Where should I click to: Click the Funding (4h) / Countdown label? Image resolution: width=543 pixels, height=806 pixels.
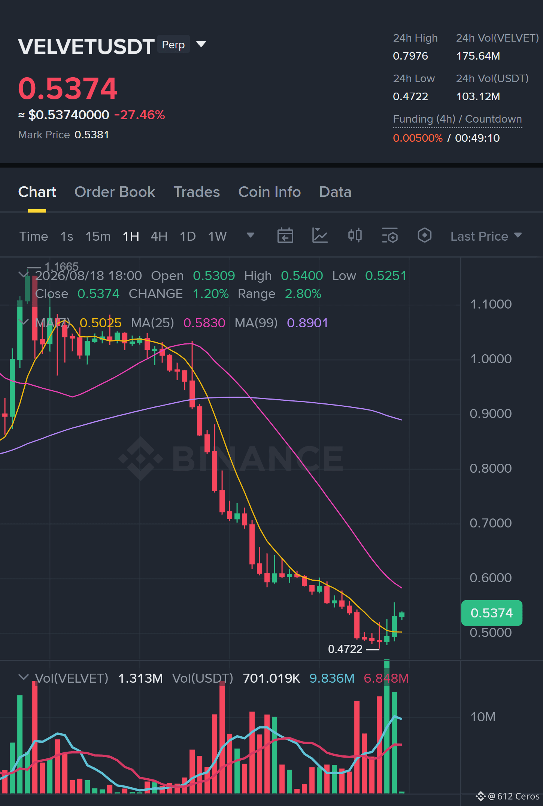coord(457,119)
